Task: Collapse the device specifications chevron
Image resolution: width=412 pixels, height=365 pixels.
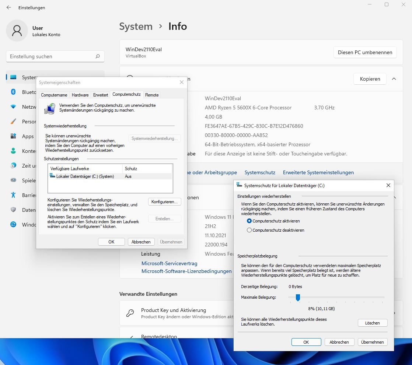Action: [x=394, y=79]
